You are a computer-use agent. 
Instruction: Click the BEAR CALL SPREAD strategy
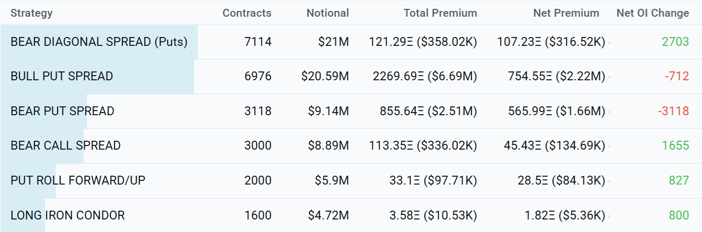[x=65, y=145]
